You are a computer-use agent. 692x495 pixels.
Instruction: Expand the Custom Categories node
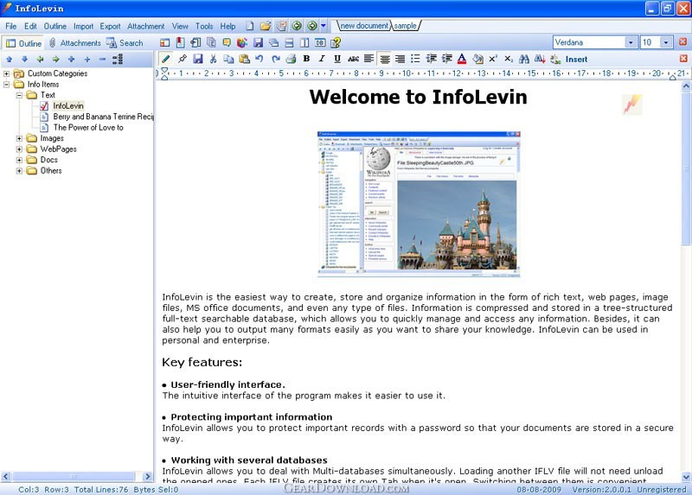tap(6, 73)
